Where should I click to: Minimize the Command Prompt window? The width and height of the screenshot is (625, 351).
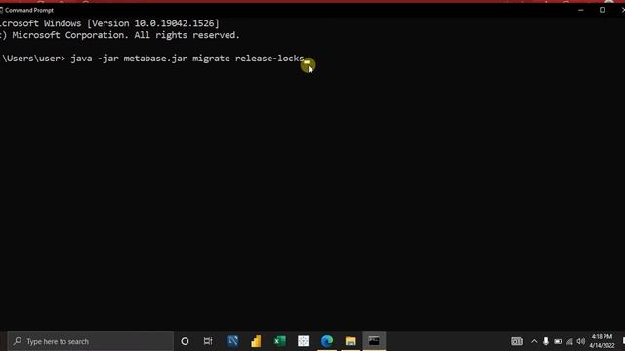pyautogui.click(x=581, y=10)
